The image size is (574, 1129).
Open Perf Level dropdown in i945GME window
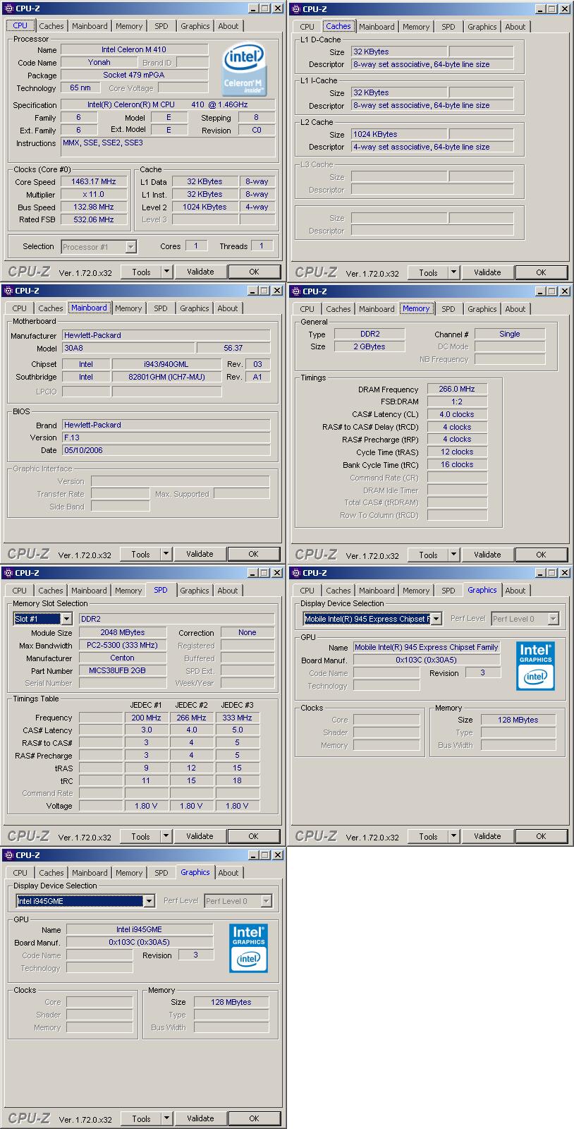coord(266,901)
